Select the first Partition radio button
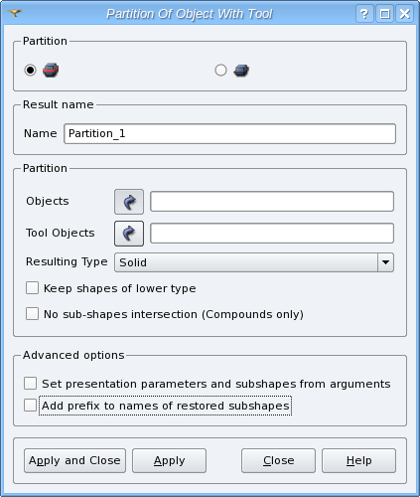The width and height of the screenshot is (420, 497). point(30,71)
